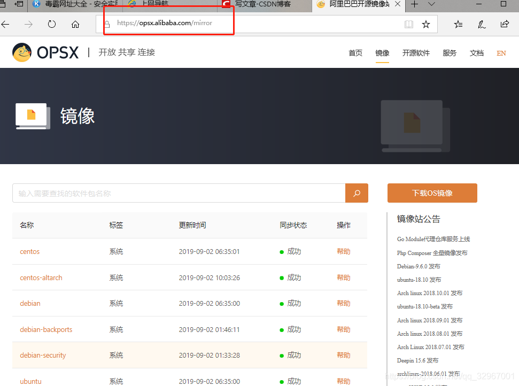Open the centos mirror link

pyautogui.click(x=30, y=252)
